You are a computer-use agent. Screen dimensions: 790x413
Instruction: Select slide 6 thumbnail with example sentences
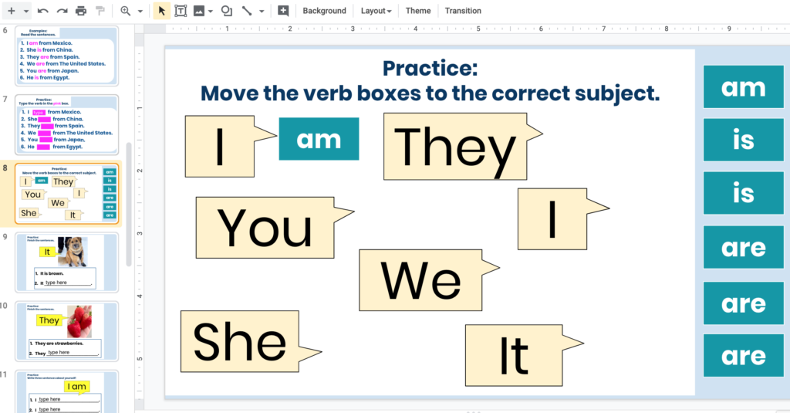pyautogui.click(x=67, y=56)
